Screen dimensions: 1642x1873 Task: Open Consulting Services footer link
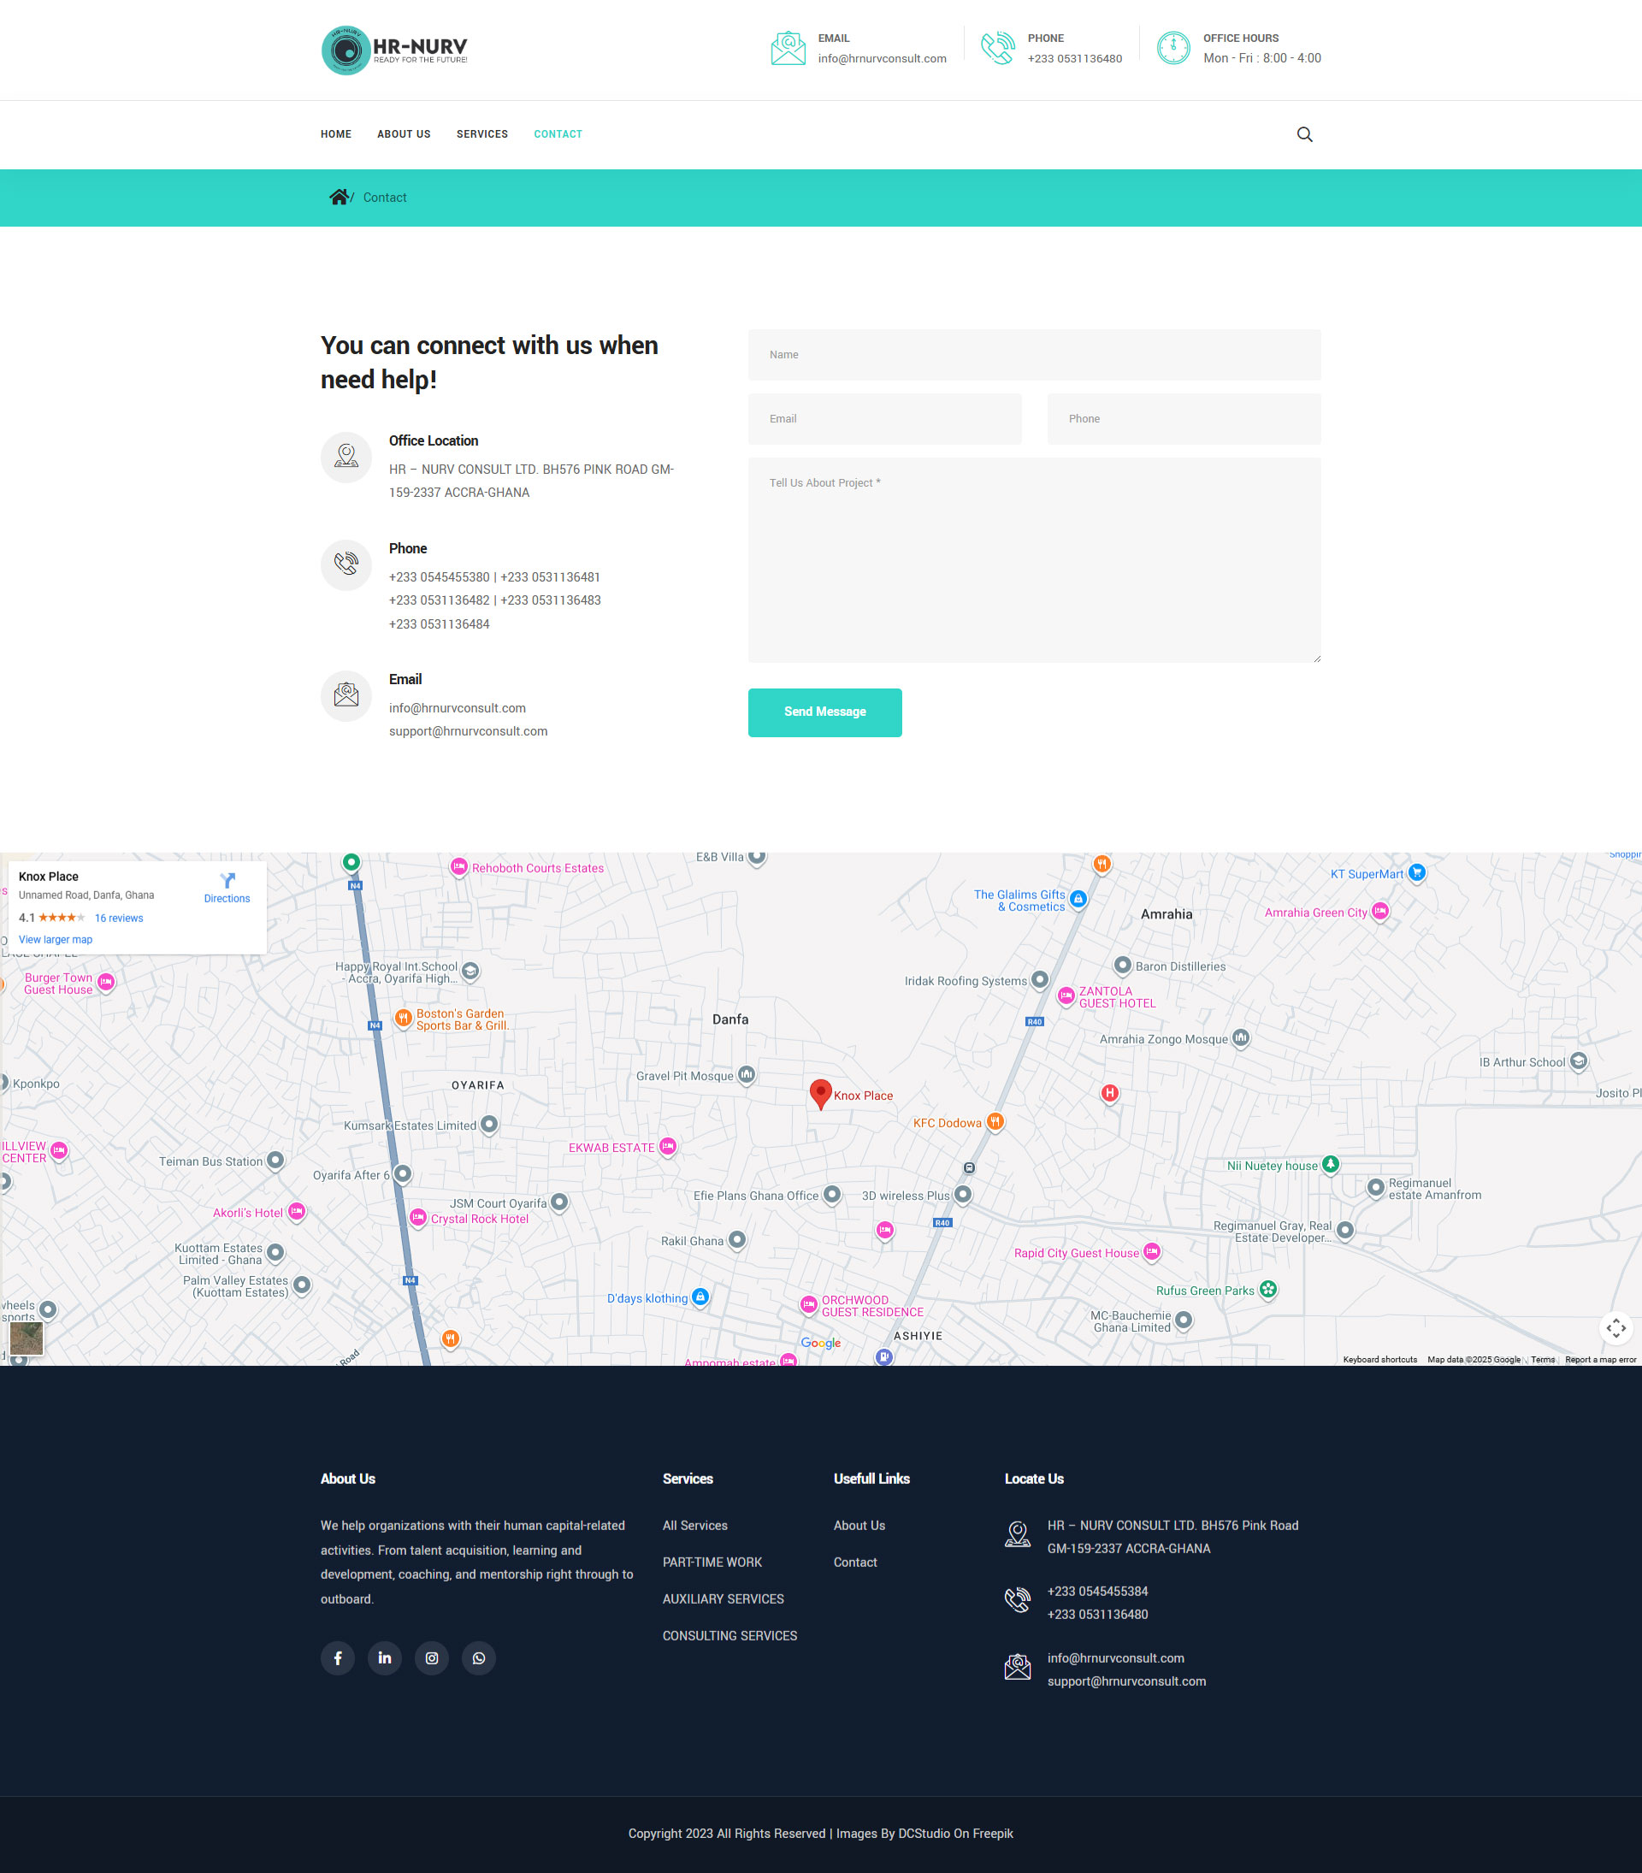coord(729,1635)
